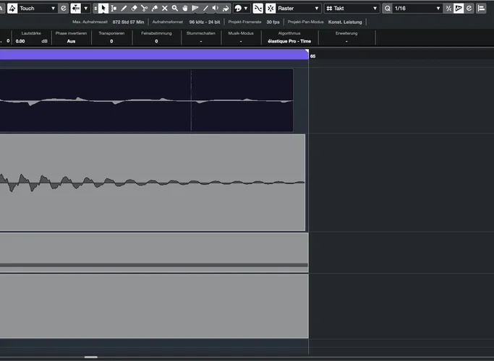Pick the Draw pencil tool
The height and width of the screenshot is (361, 494).
124,8
